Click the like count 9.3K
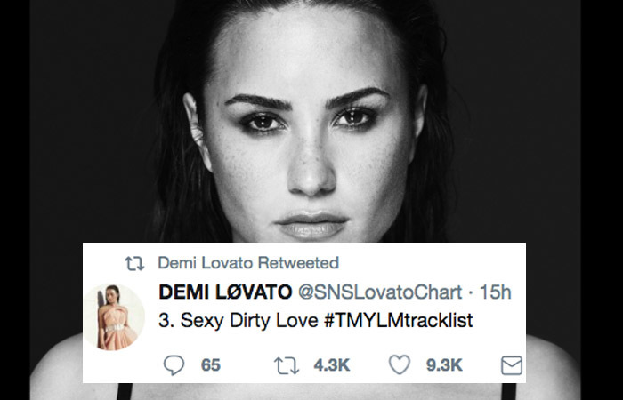This screenshot has width=623, height=400. point(445,364)
